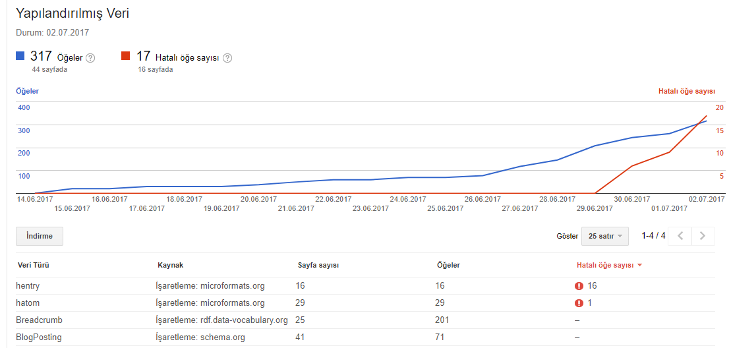
Task: Click hentry error count 16
Action: (592, 285)
